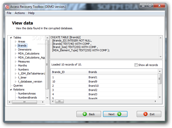Screen dimensions: 172x128
Task: Click the Next button
Action: 115,114
